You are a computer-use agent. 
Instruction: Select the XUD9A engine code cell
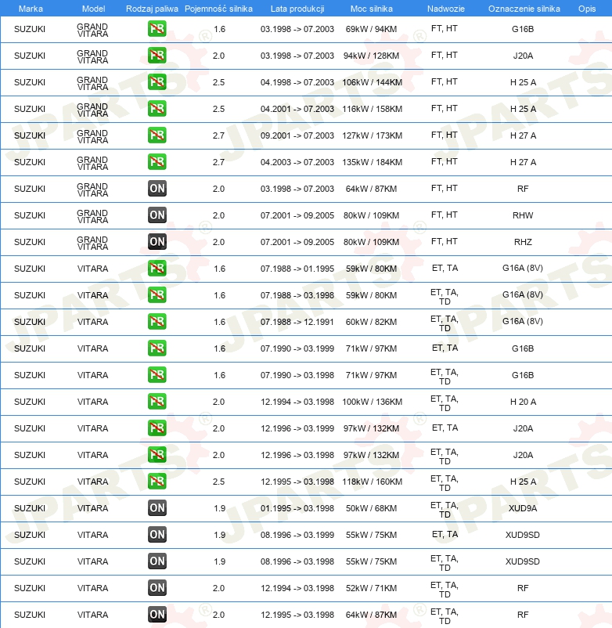(x=523, y=508)
